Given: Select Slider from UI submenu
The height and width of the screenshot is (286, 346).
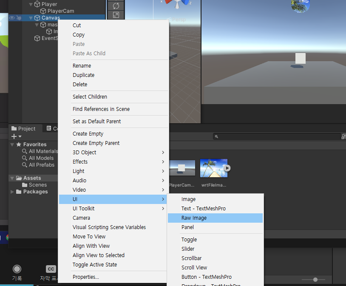Looking at the screenshot, I should tap(215, 249).
